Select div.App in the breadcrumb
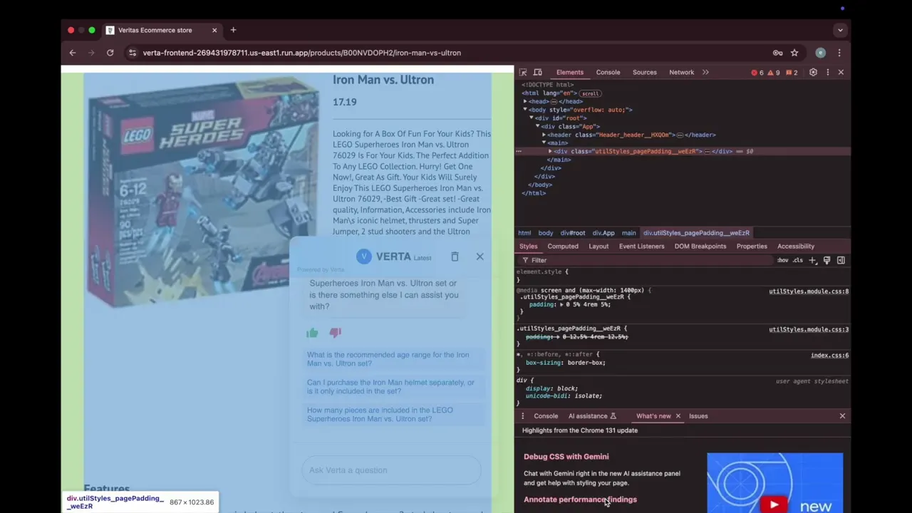Image resolution: width=912 pixels, height=513 pixels. pyautogui.click(x=603, y=233)
